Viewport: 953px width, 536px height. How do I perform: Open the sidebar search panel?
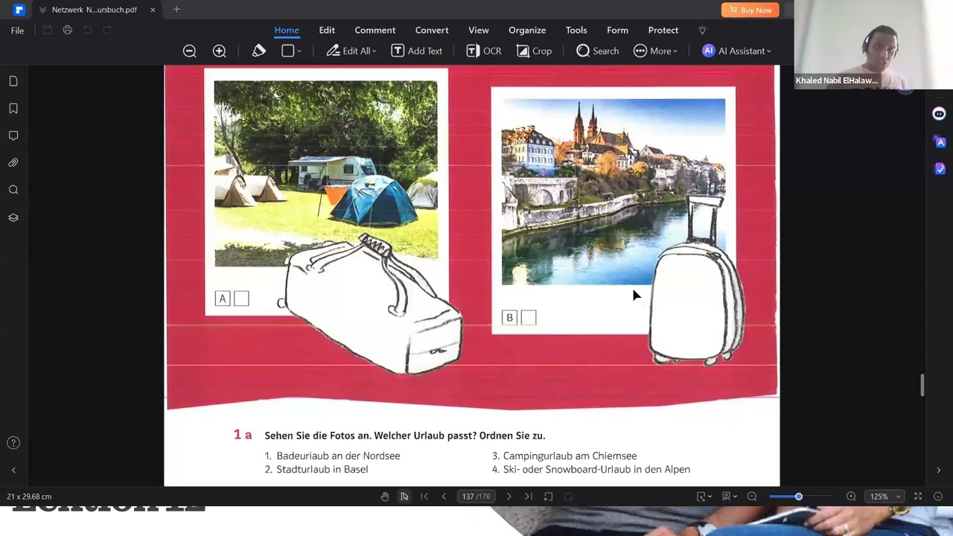point(13,191)
